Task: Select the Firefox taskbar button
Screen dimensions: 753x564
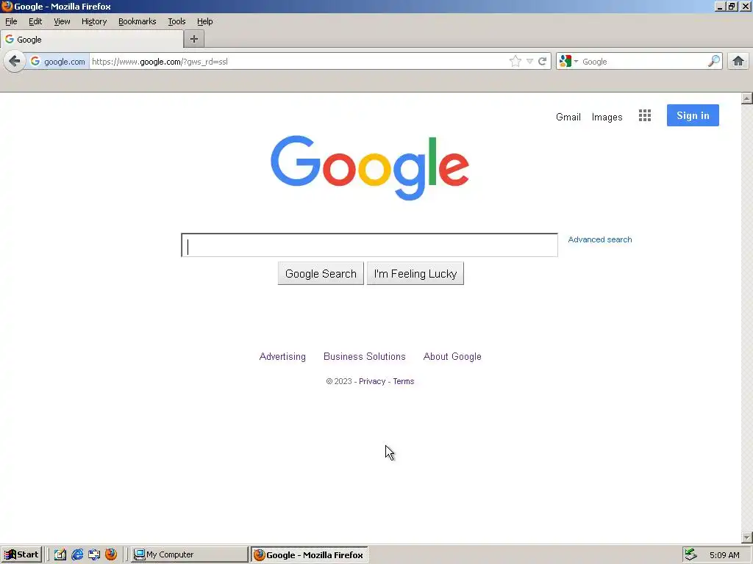Action: [x=310, y=554]
